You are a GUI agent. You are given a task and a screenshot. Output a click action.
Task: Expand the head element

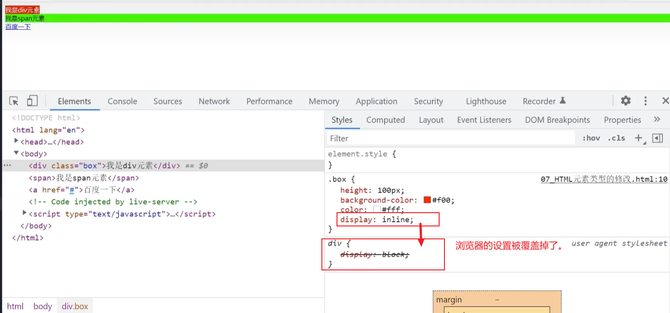click(16, 141)
